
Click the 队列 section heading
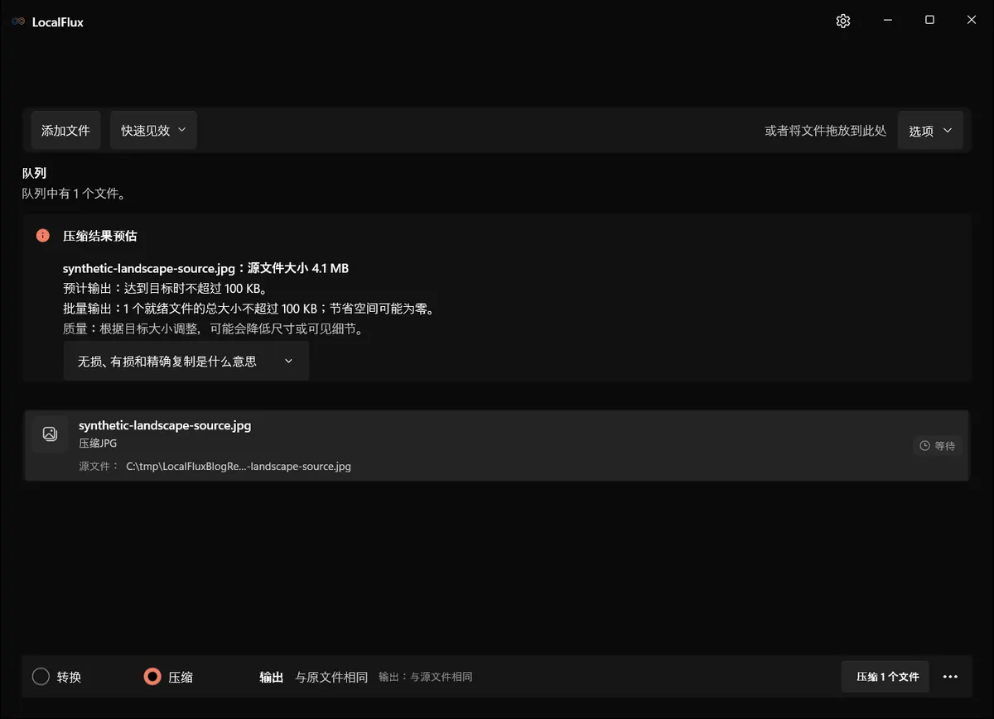(x=34, y=173)
